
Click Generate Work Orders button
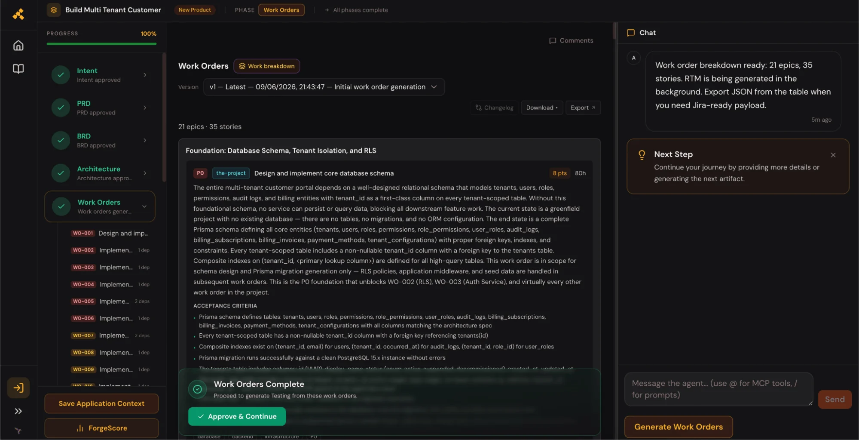(x=678, y=427)
